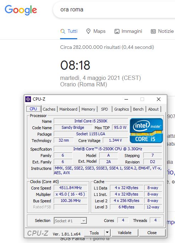Click the Threads value '4'
175x243 pixels.
point(155,220)
